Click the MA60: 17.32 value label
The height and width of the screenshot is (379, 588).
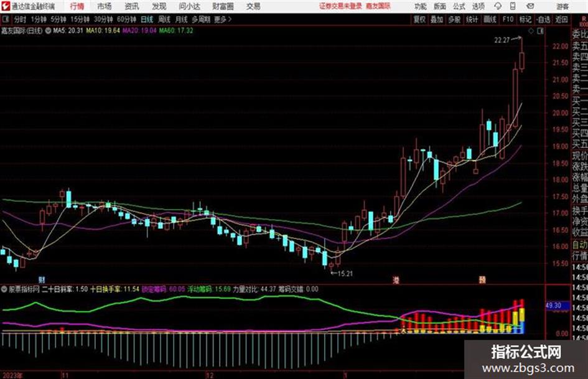[x=176, y=30]
